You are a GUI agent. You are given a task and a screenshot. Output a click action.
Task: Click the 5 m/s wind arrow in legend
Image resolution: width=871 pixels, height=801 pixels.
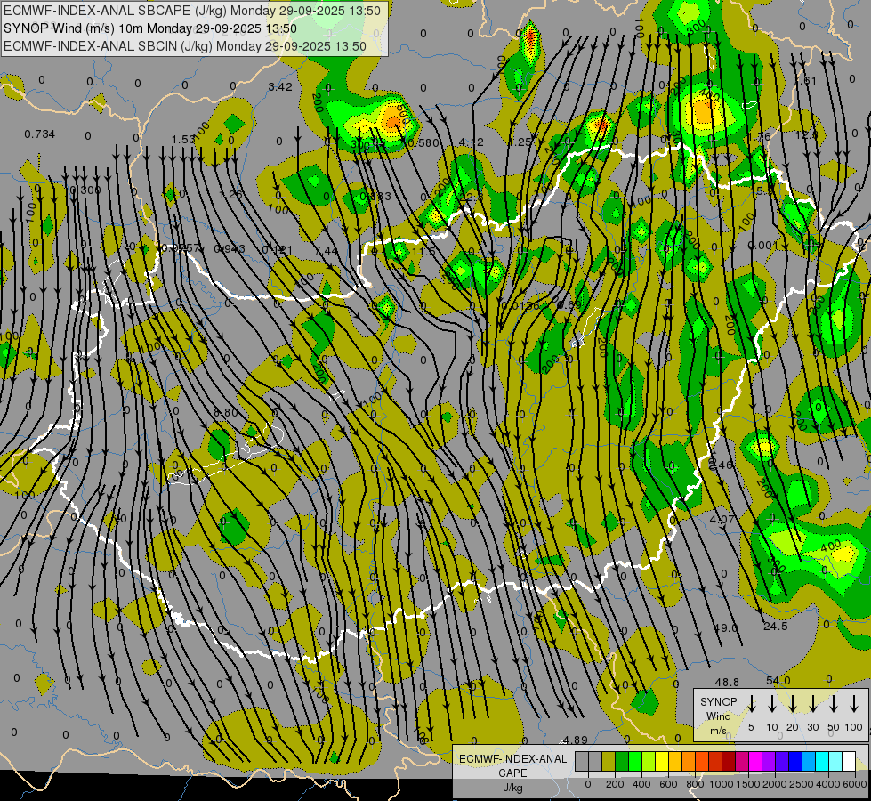(x=752, y=704)
